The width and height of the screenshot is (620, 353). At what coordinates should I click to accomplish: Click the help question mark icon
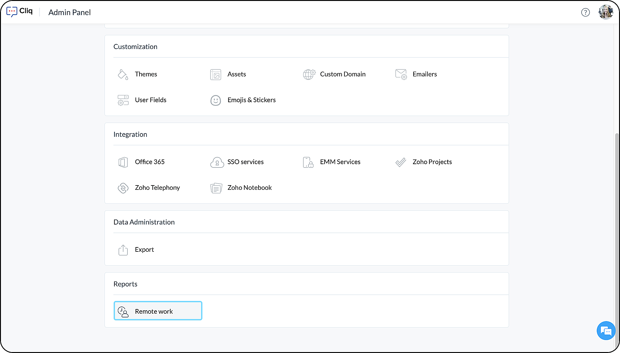[585, 12]
